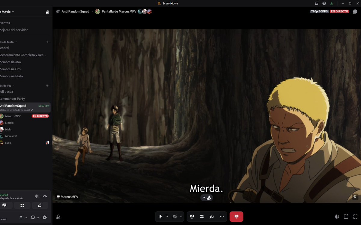
Task: Click the MarcusMPV label on the stream
Action: 67,197
